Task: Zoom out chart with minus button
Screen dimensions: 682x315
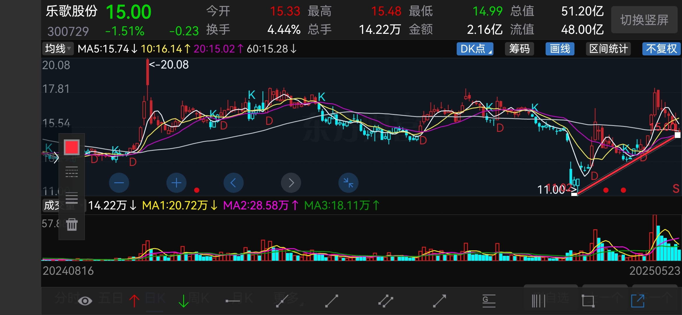Action: pyautogui.click(x=119, y=183)
